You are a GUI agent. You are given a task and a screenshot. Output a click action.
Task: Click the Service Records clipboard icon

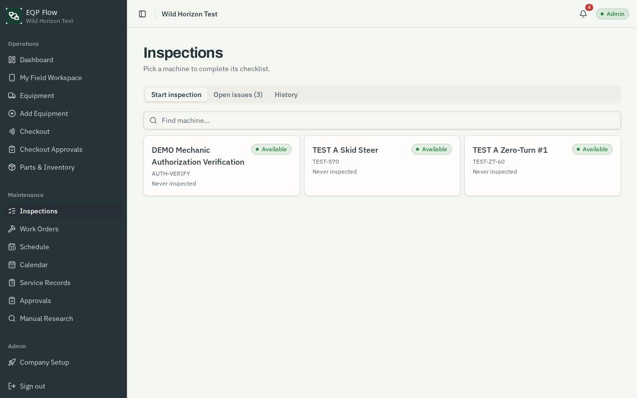click(x=12, y=283)
